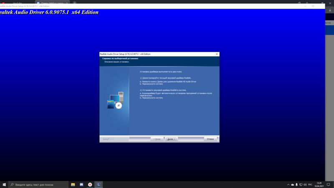The height and width of the screenshot is (188, 334).
Task: Maximize the Realtek installer main window
Action: (313, 6)
